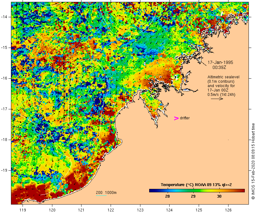
Task: Click the cyan 200m isobath legend line
Action: pos(101,195)
